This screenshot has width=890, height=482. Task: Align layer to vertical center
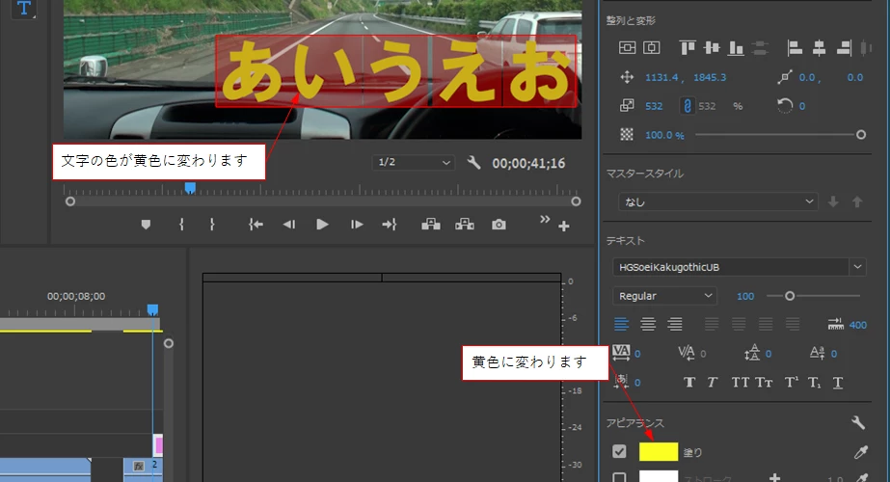712,47
